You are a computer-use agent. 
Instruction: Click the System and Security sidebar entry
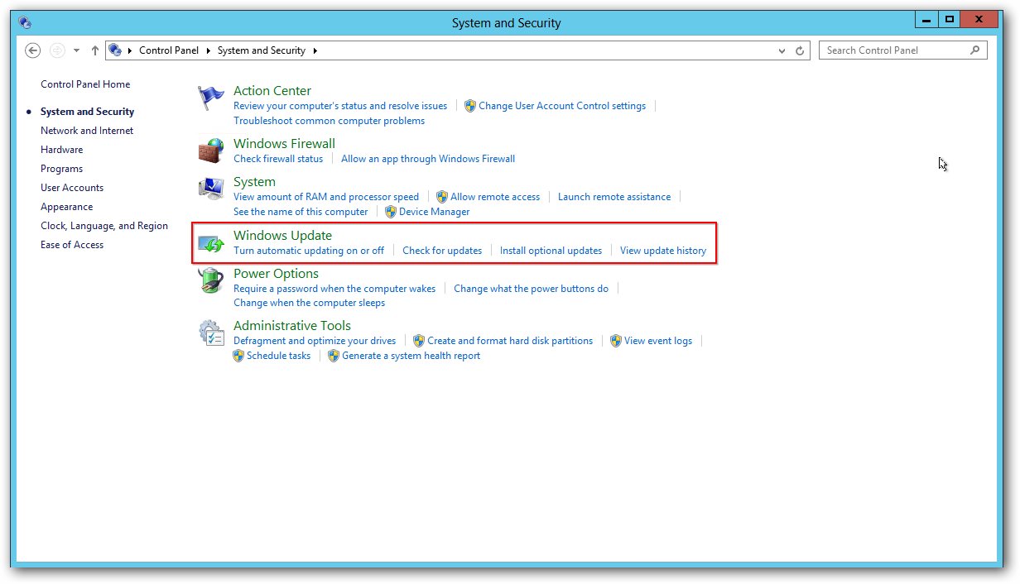pyautogui.click(x=87, y=112)
